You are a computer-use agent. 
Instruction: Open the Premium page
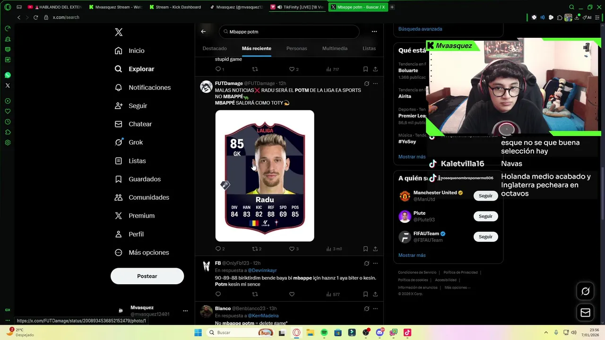tap(135, 216)
